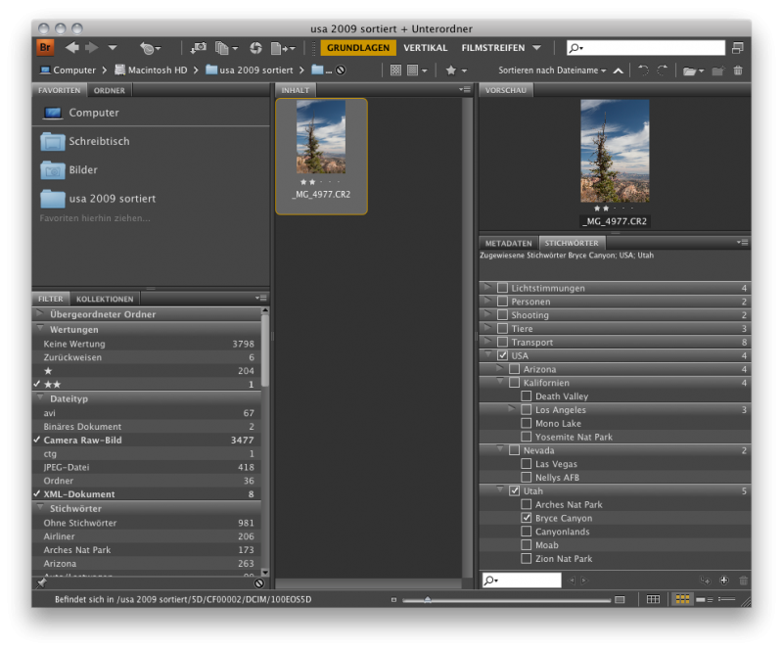Screen dimensions: 783x651
Task: Open Sortieren nach Dateiname dropdown
Action: (x=552, y=70)
